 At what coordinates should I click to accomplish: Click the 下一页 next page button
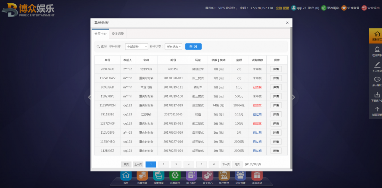pyautogui.click(x=226, y=164)
